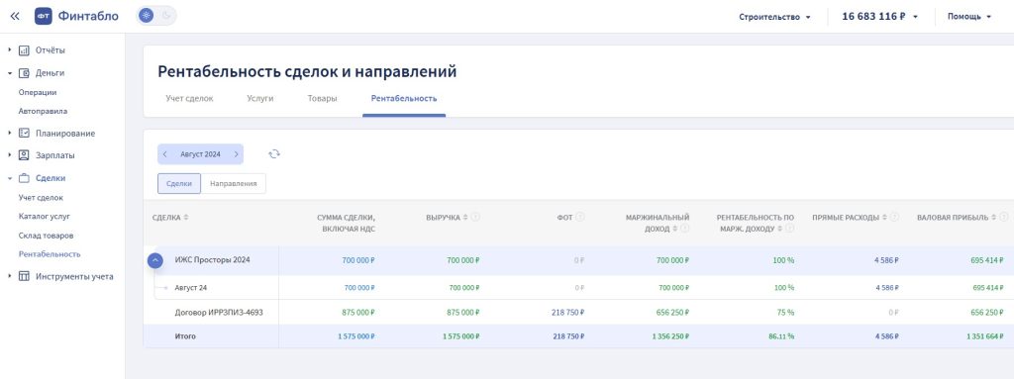Show help hint for Выручка column
The width and height of the screenshot is (1014, 379).
475,218
